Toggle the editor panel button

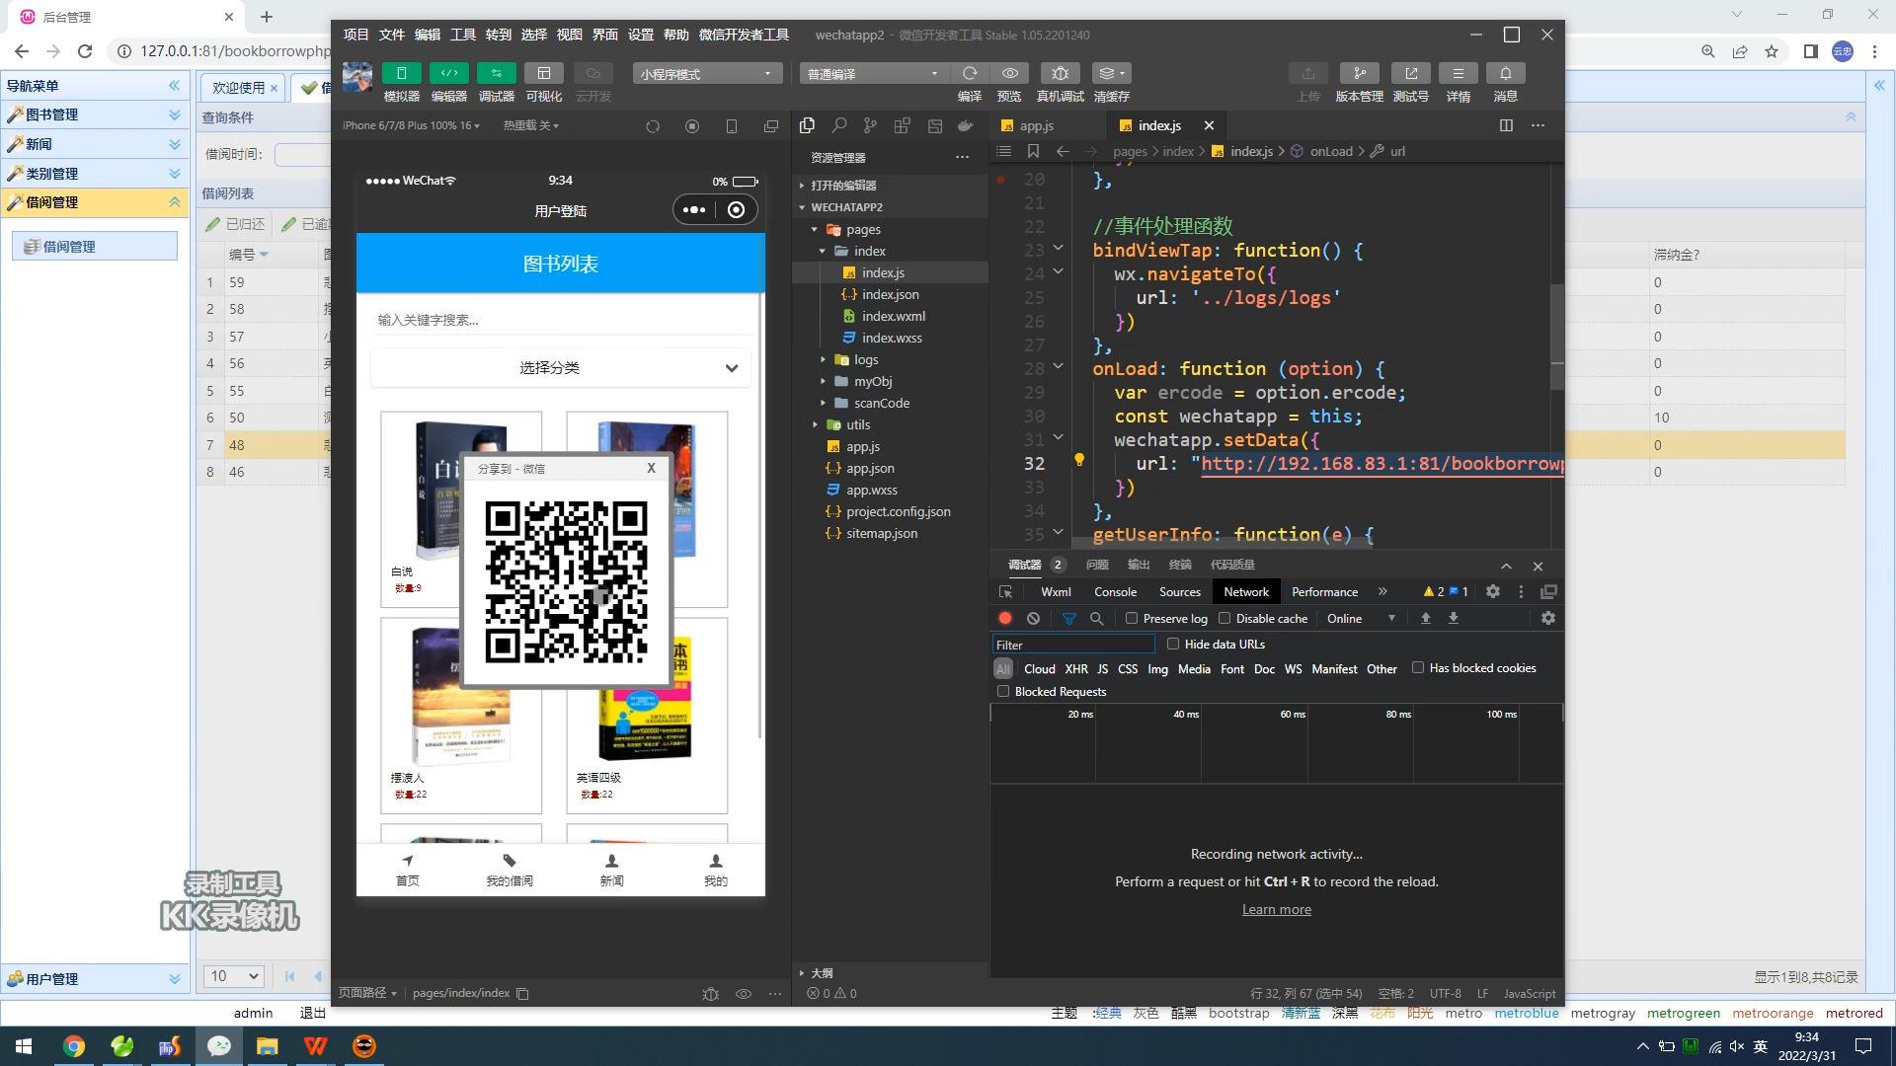[448, 73]
